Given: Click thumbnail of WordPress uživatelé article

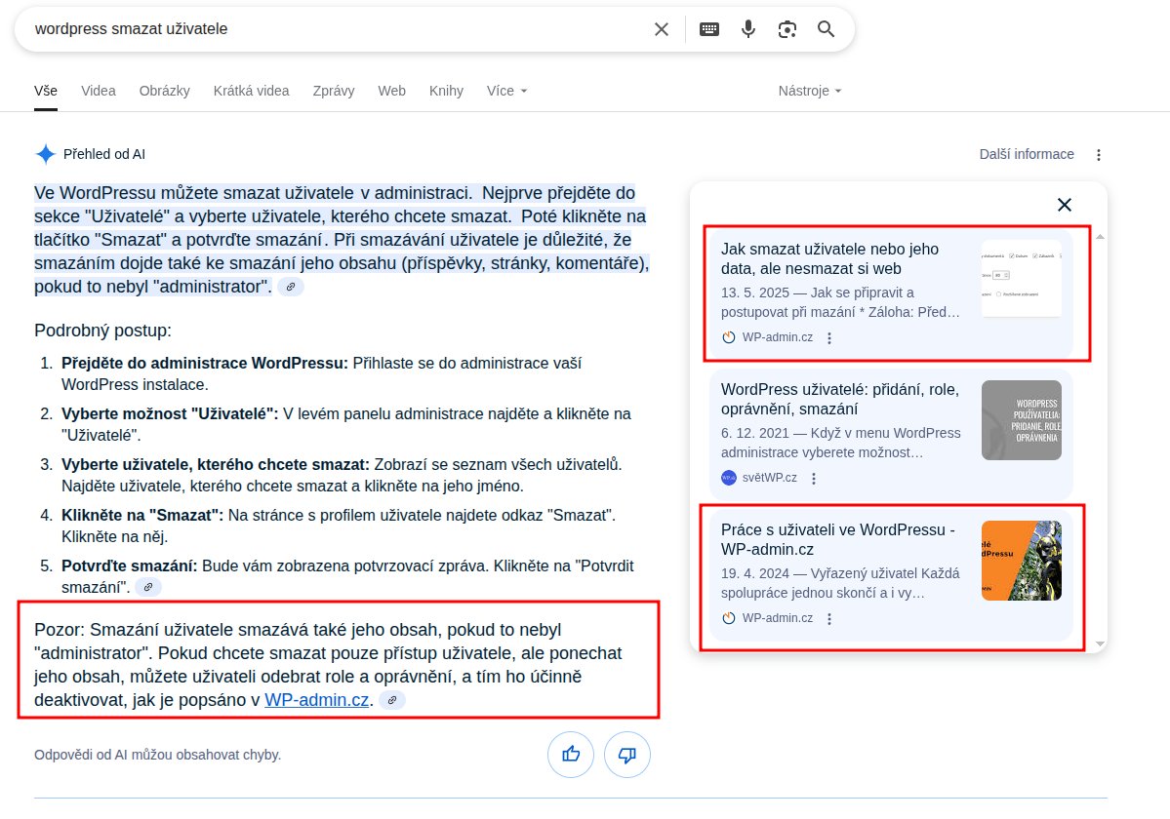Looking at the screenshot, I should coord(1021,419).
